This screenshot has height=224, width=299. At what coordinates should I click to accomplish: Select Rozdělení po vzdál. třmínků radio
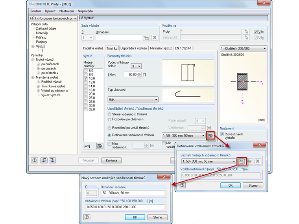click(x=109, y=128)
